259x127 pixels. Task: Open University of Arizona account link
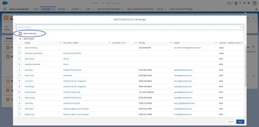(x=72, y=103)
